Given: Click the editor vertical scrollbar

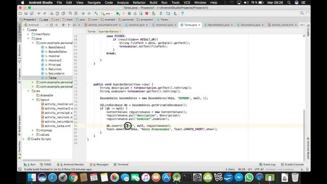Looking at the screenshot, I should coord(304,135).
